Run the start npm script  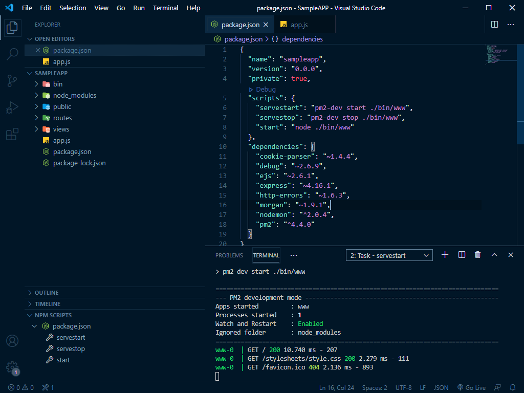coord(63,360)
